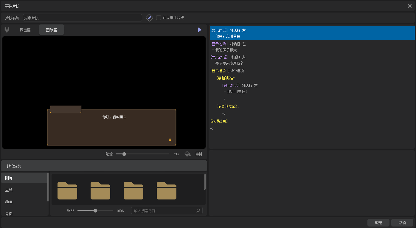
Task: Select the [选项结束] line
Action: coord(219,121)
